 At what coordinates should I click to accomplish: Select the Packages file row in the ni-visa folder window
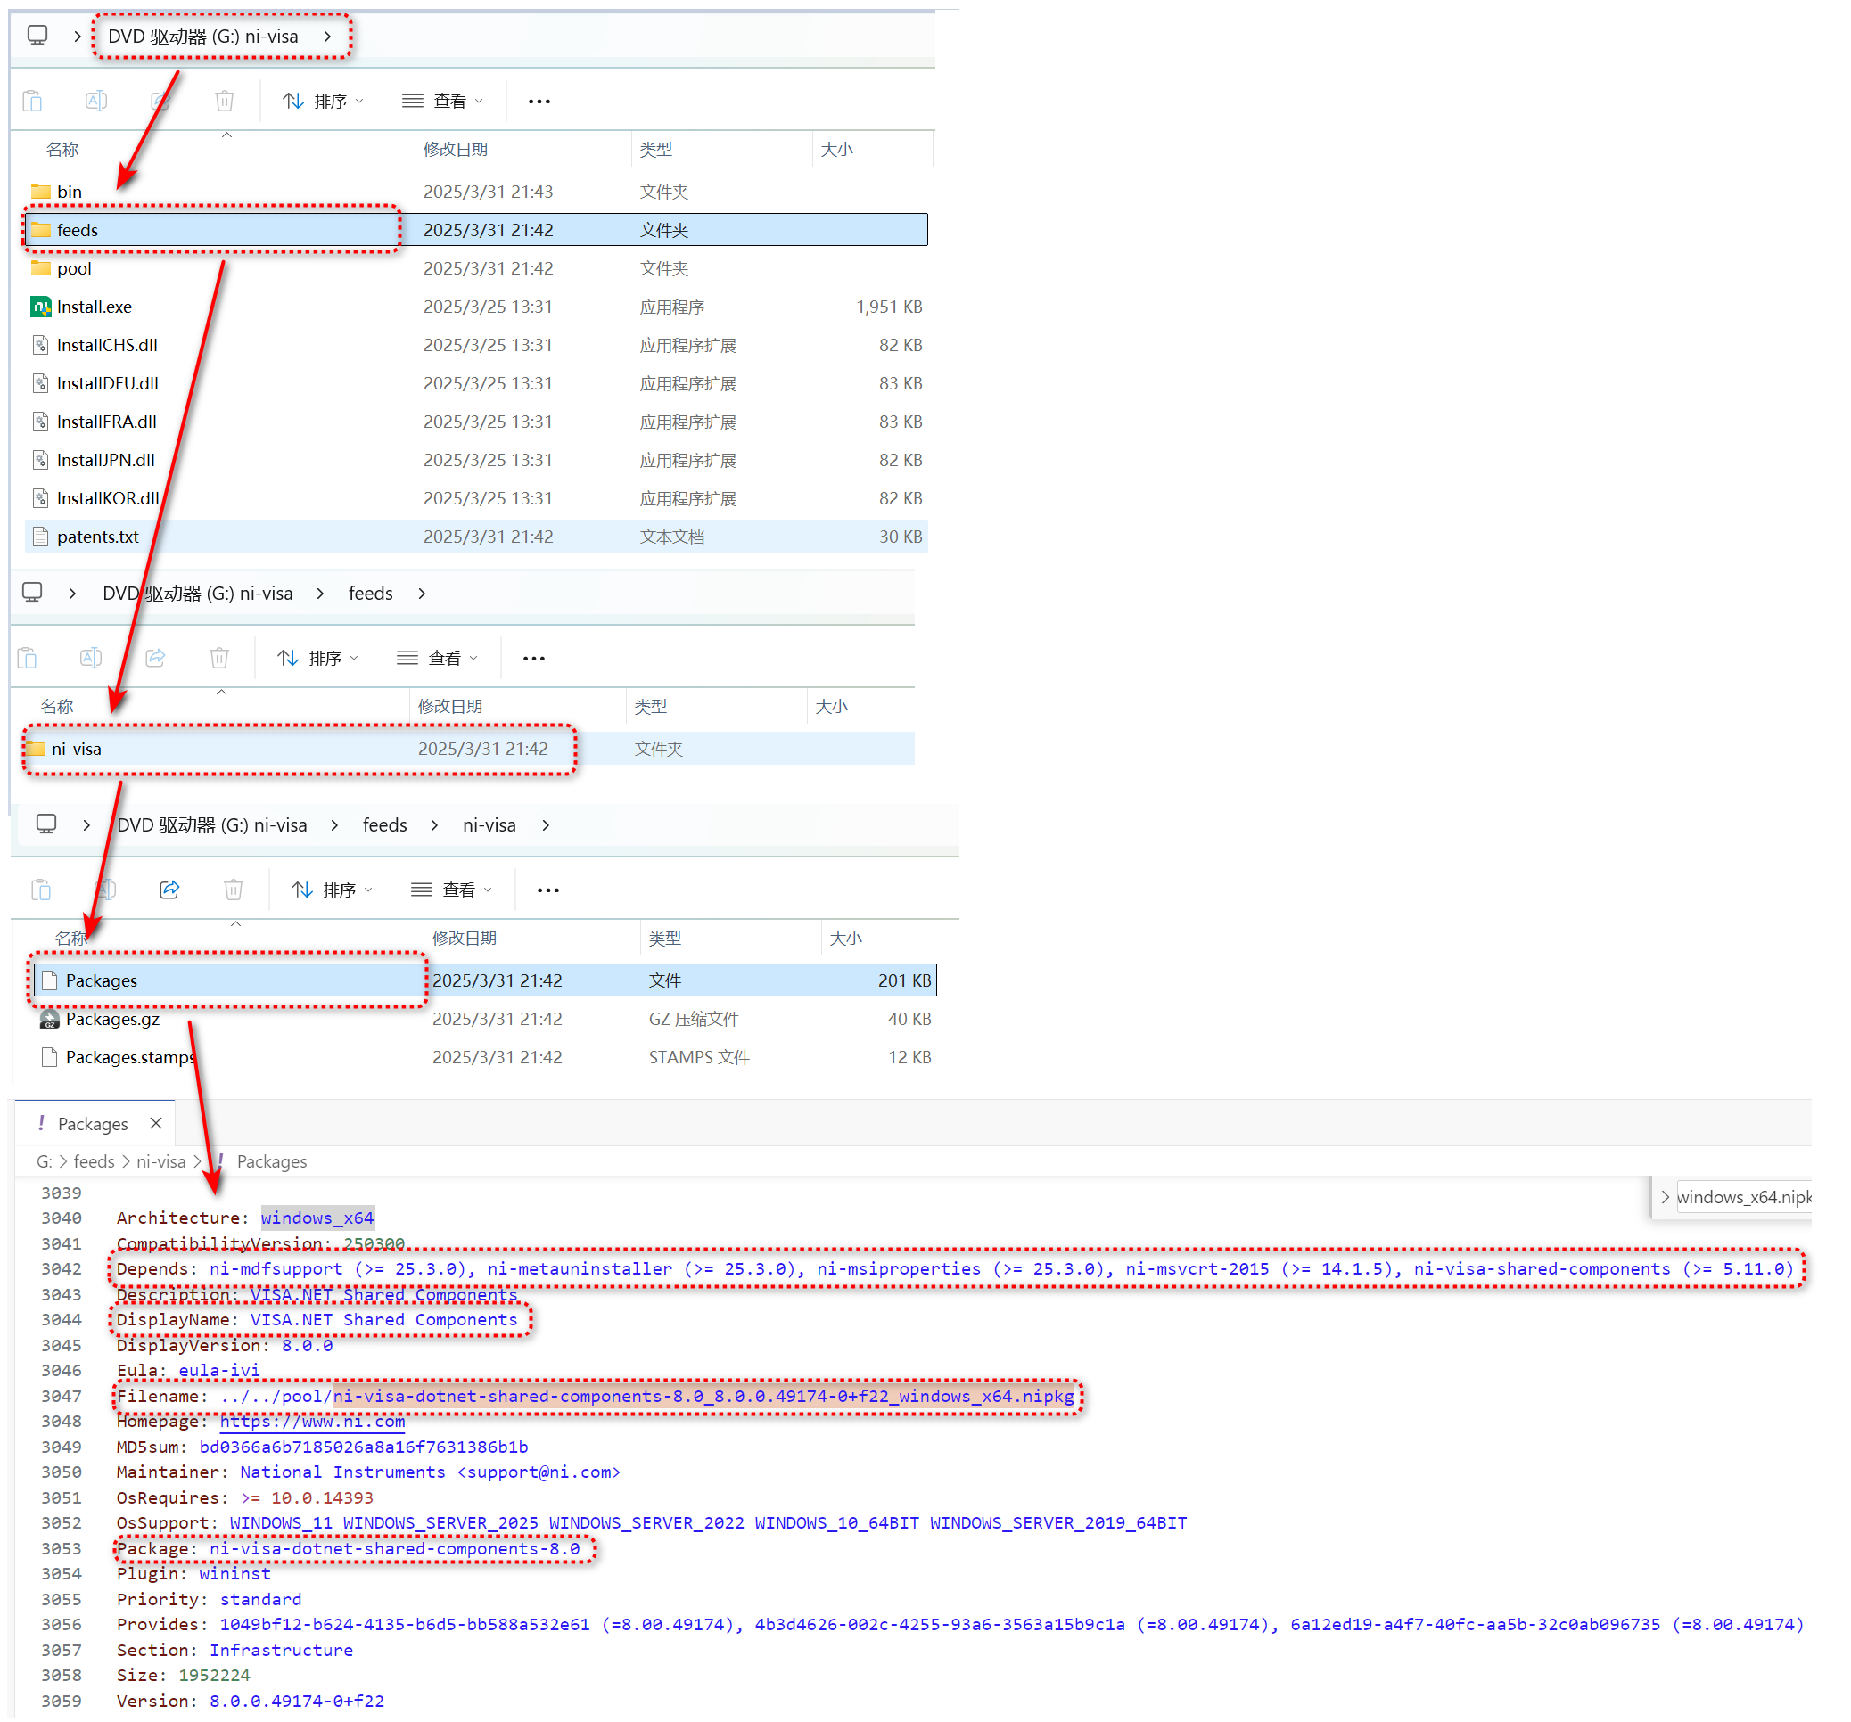484,980
